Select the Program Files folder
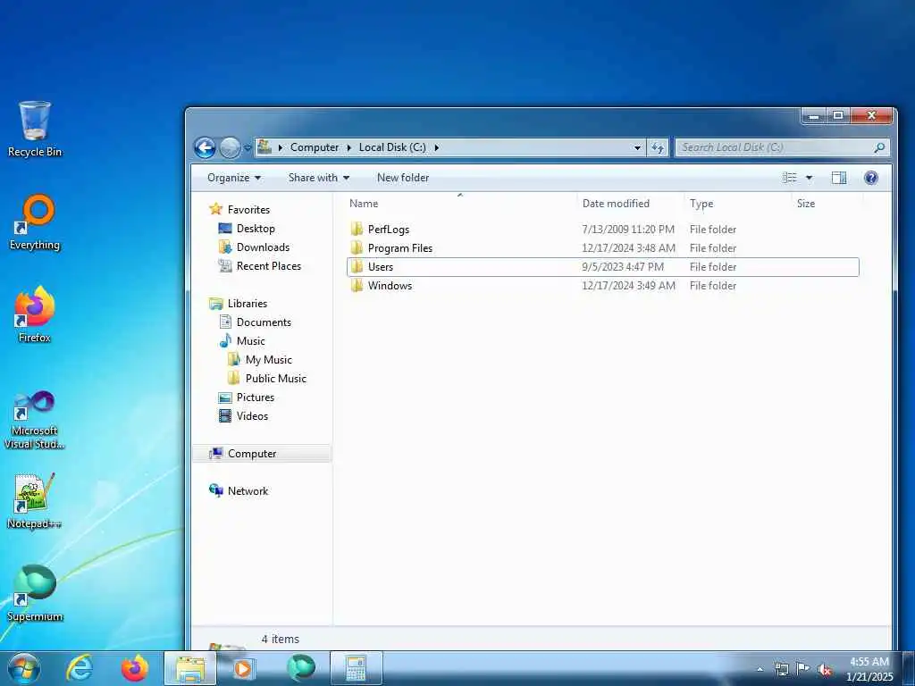915x686 pixels. 603,248
